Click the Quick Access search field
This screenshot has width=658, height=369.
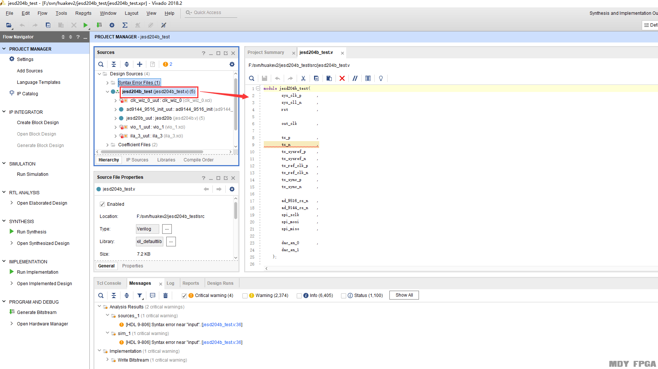211,13
